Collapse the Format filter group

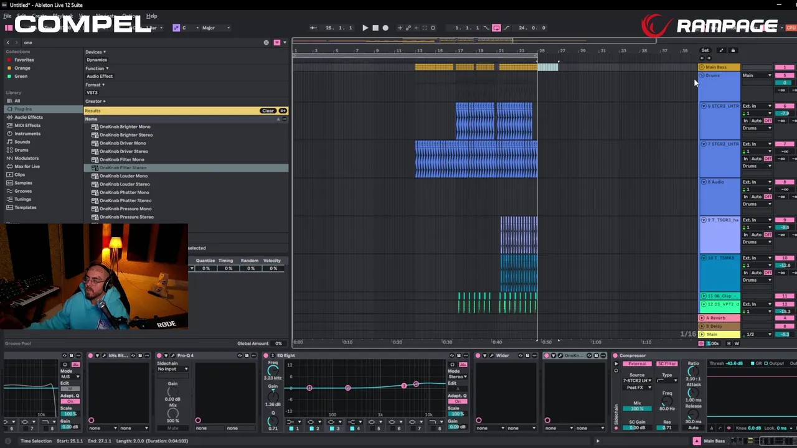pyautogui.click(x=95, y=85)
